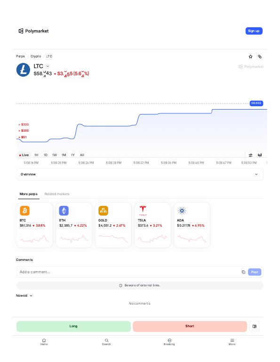The image size is (280, 362).
Task: Click the GIF/emoji icon in comment box
Action: [x=243, y=272]
